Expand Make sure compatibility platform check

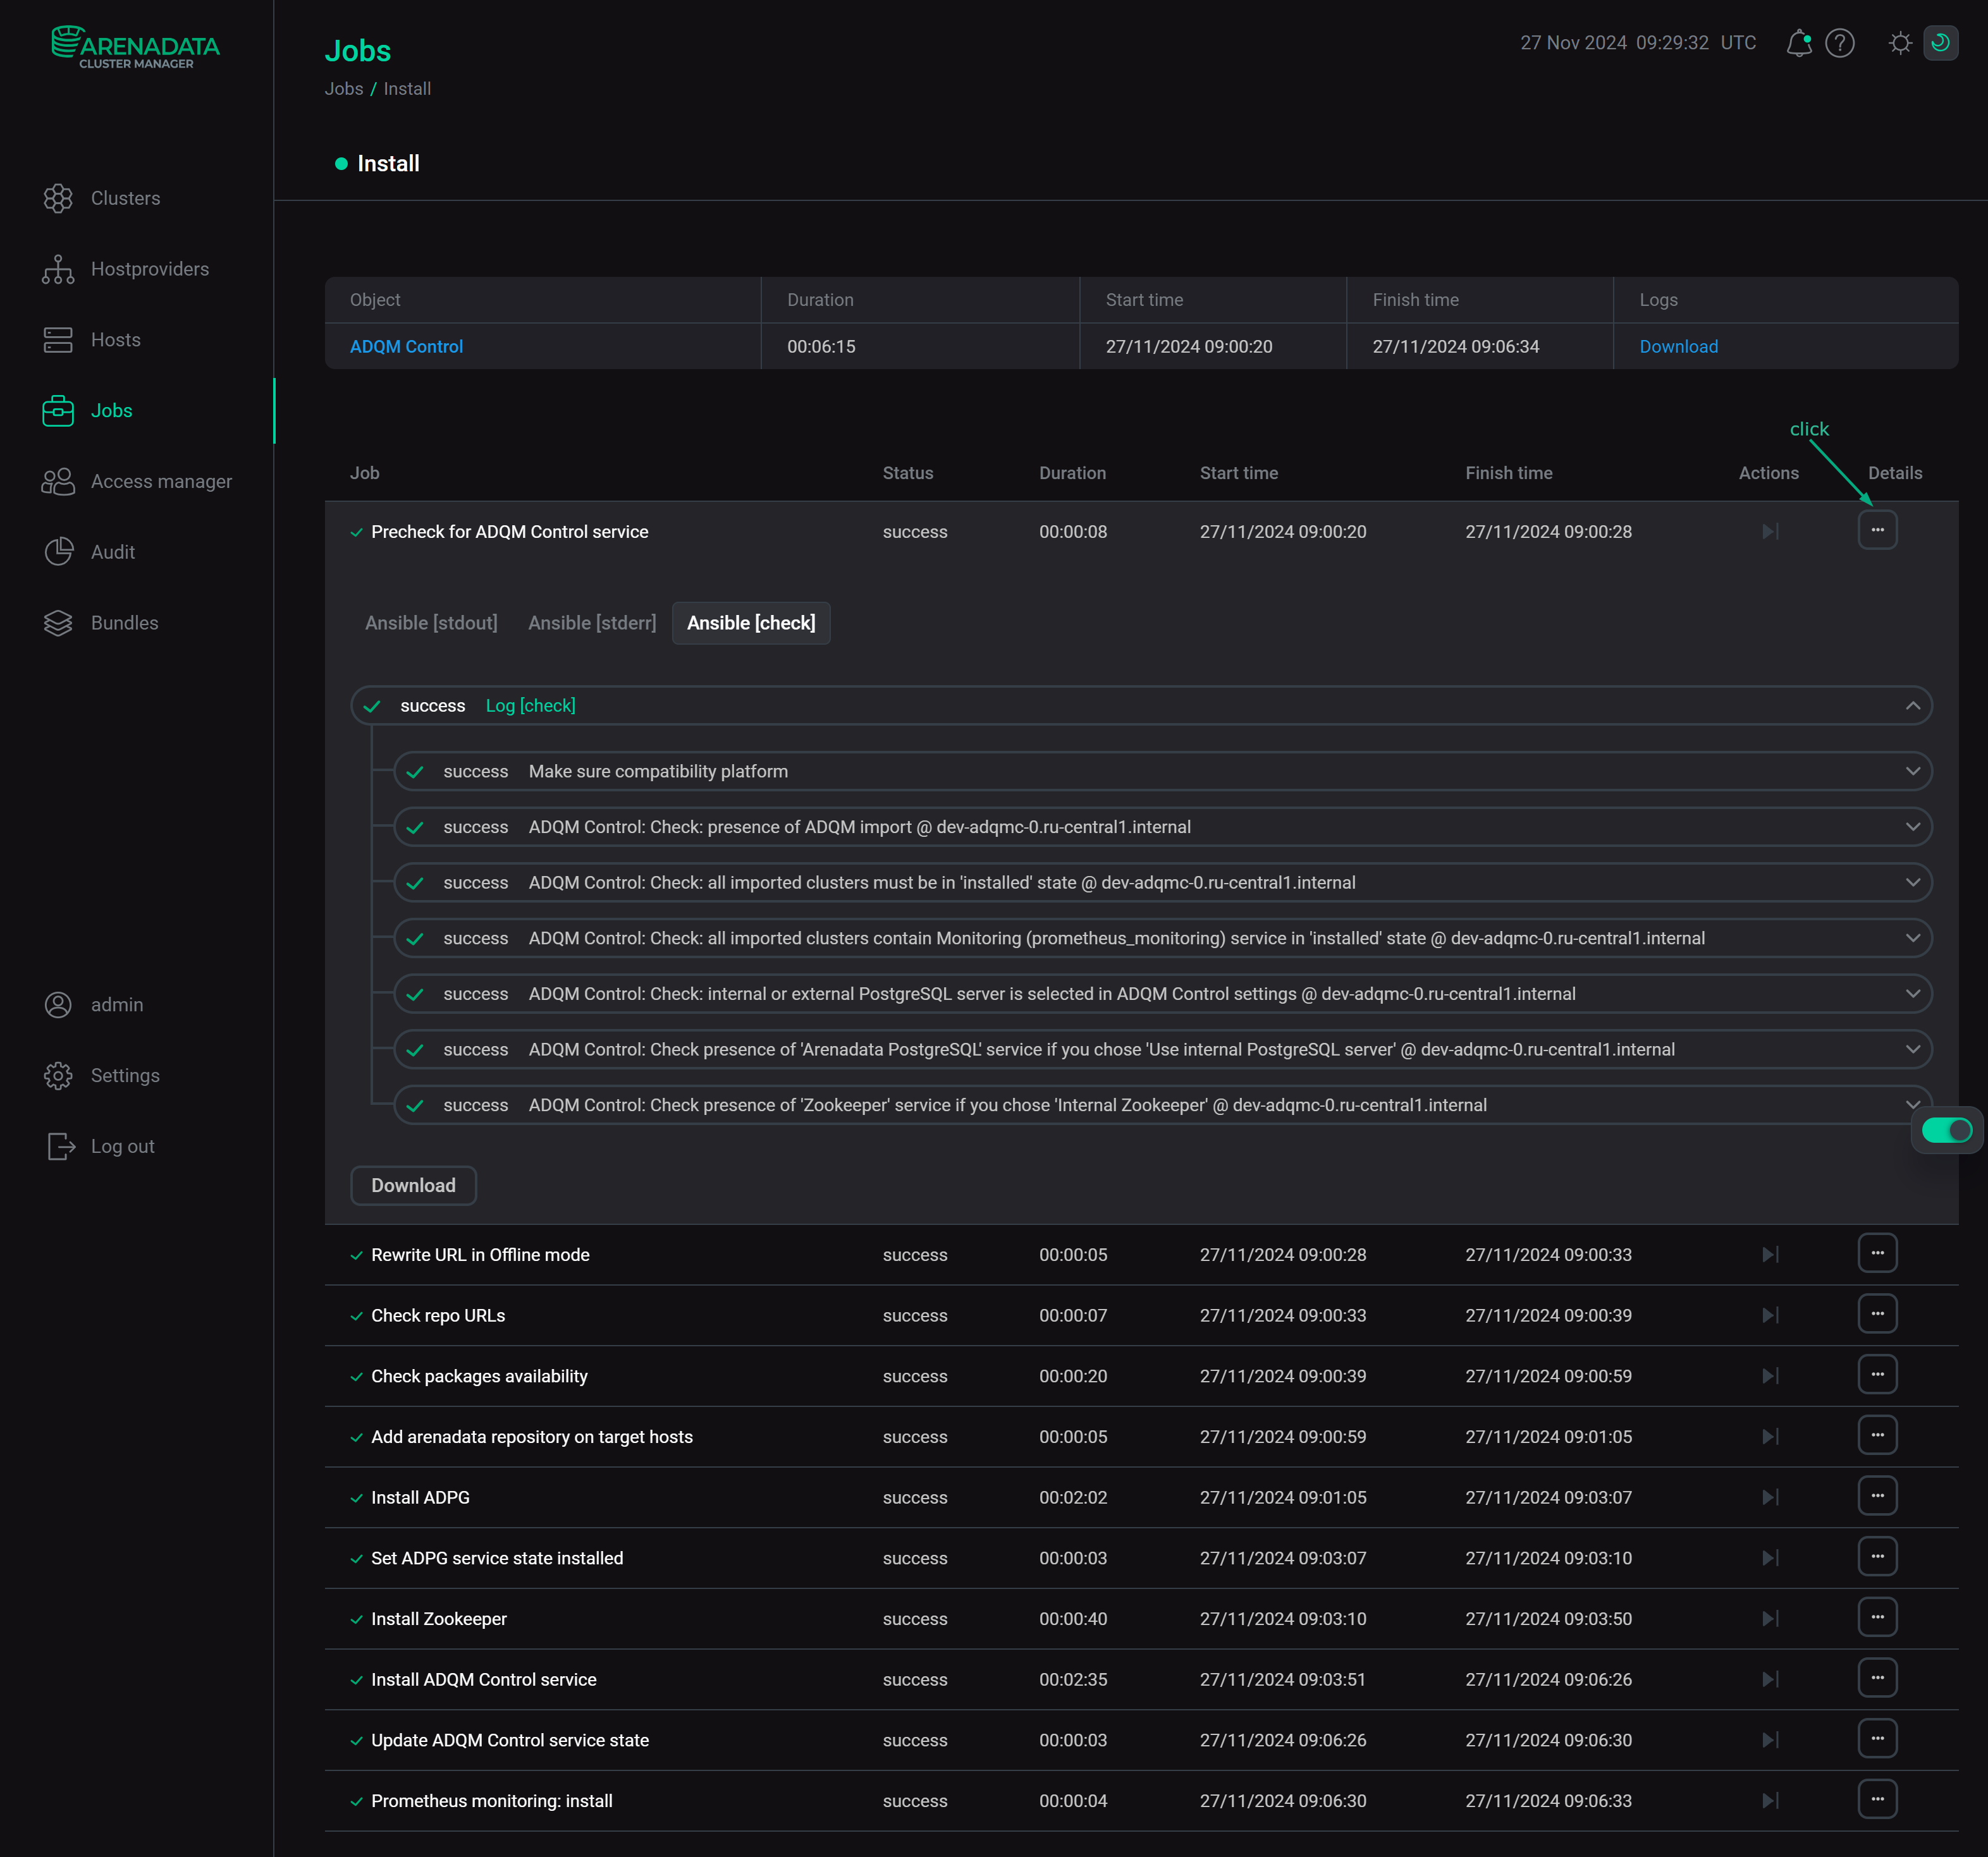(x=1912, y=772)
